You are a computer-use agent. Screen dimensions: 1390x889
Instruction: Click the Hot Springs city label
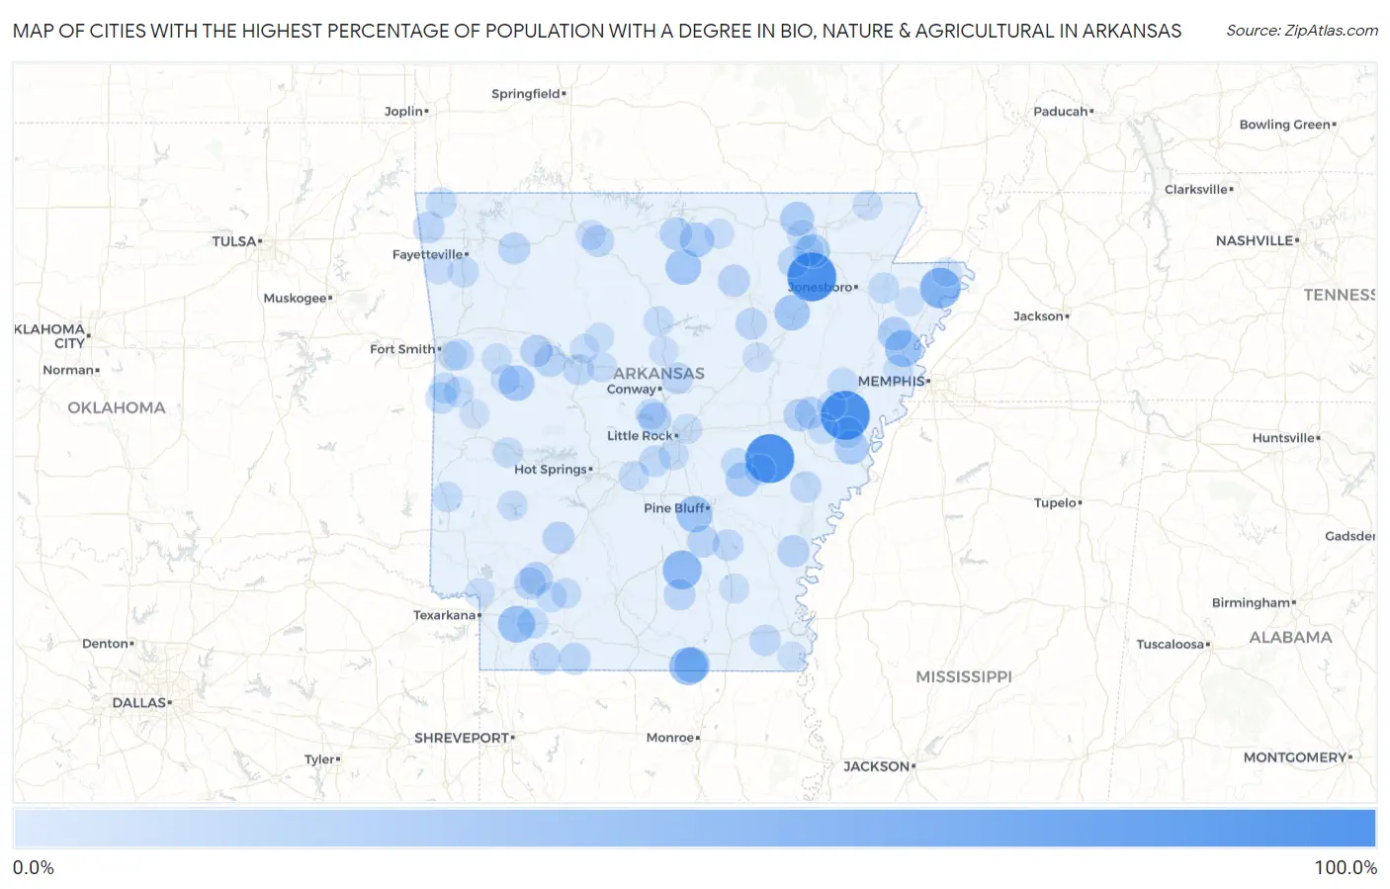coord(551,470)
